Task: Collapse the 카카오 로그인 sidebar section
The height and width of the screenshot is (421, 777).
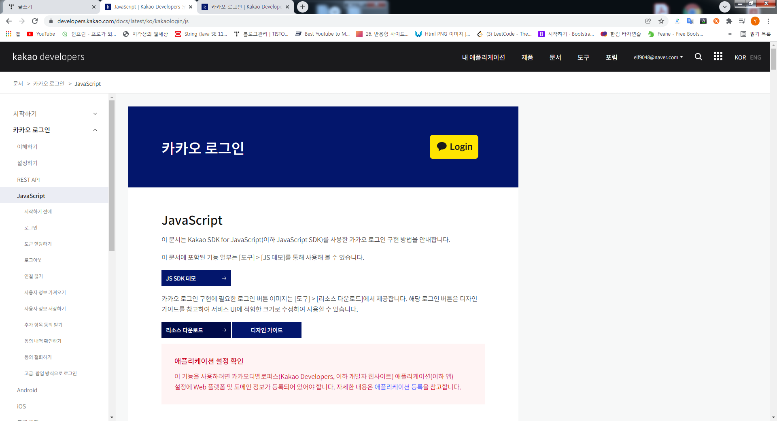Action: pyautogui.click(x=55, y=130)
